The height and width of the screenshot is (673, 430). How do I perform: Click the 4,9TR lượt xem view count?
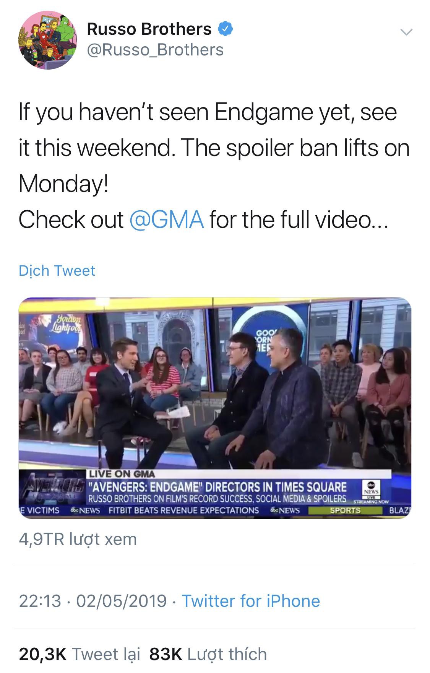pyautogui.click(x=78, y=539)
